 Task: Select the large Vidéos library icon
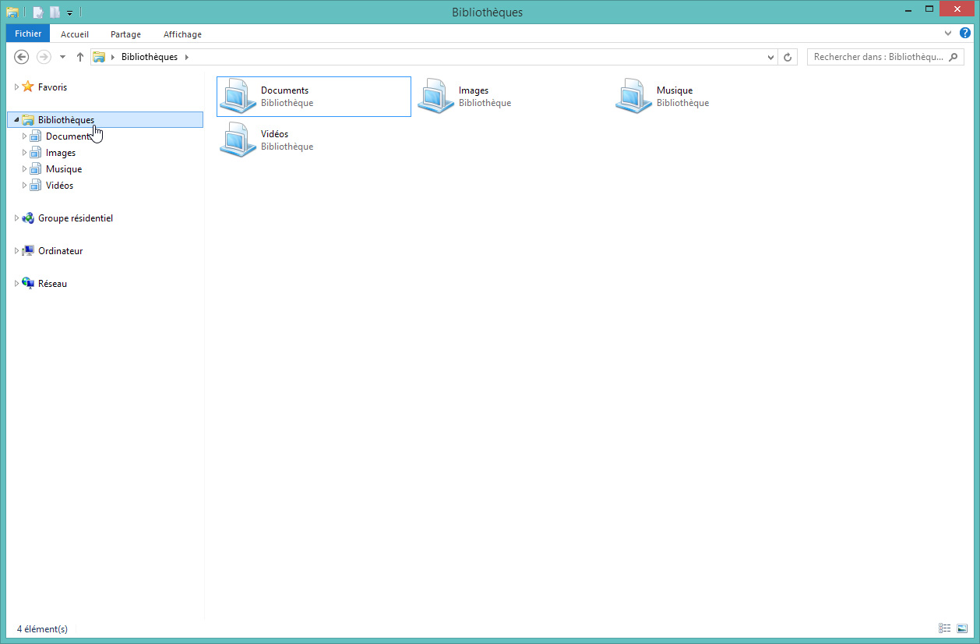[238, 140]
